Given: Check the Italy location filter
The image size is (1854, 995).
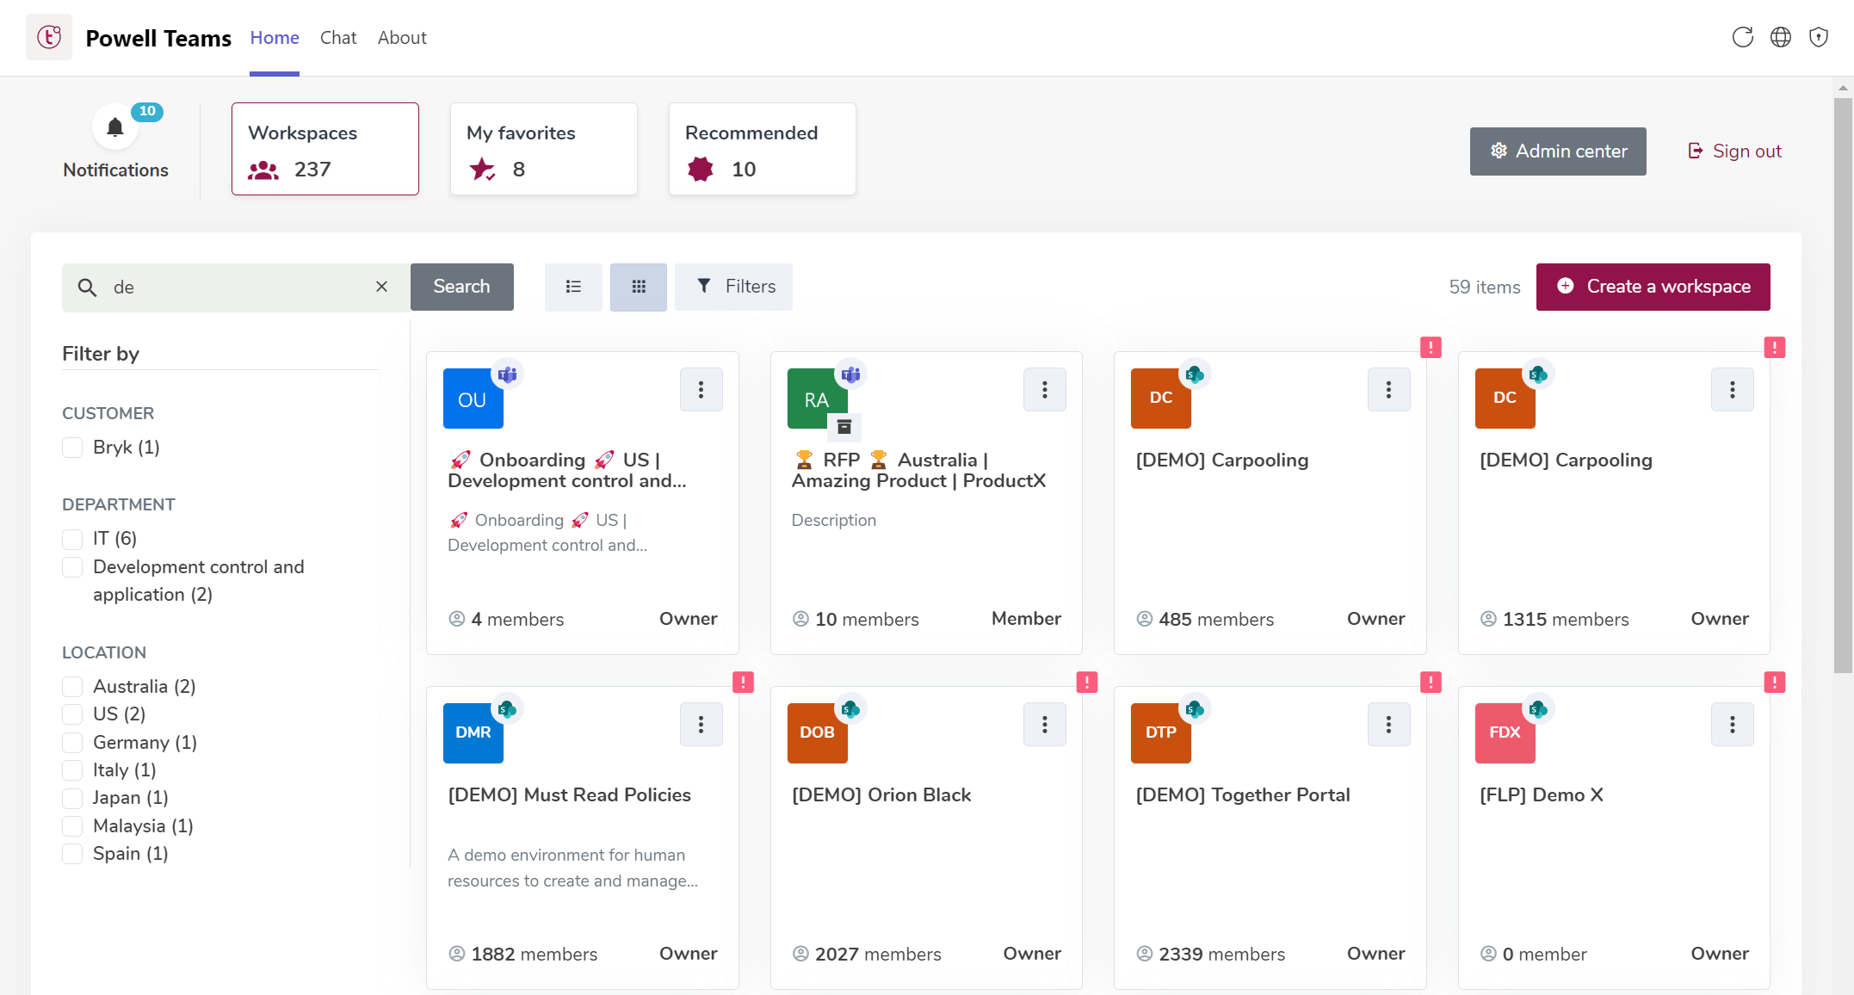Looking at the screenshot, I should [x=72, y=770].
